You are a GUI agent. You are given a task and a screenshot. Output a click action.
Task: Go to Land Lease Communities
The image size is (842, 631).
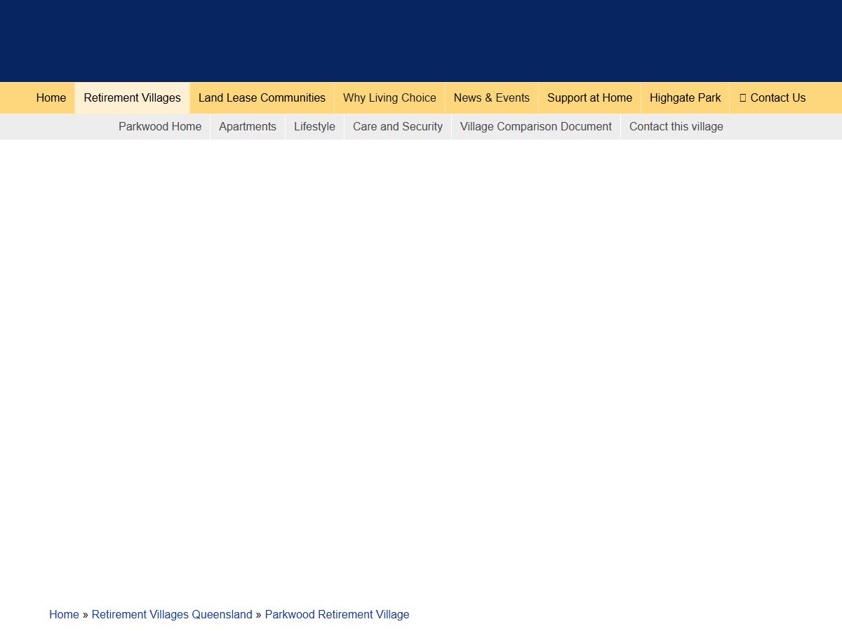coord(262,98)
